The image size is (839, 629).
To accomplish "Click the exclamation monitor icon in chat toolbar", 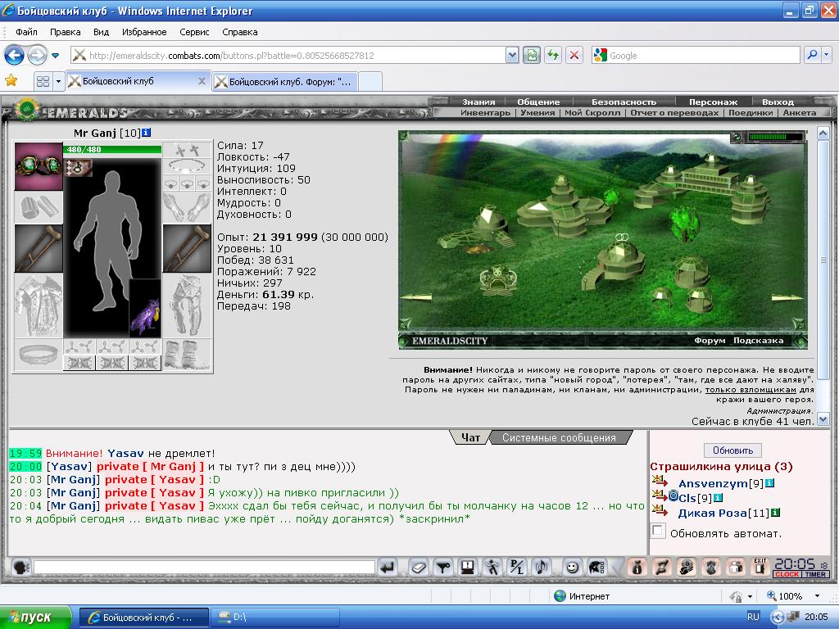I will (x=468, y=567).
